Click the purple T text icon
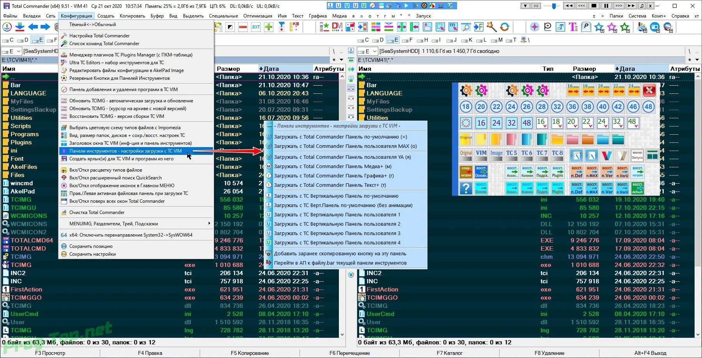 click(x=573, y=27)
